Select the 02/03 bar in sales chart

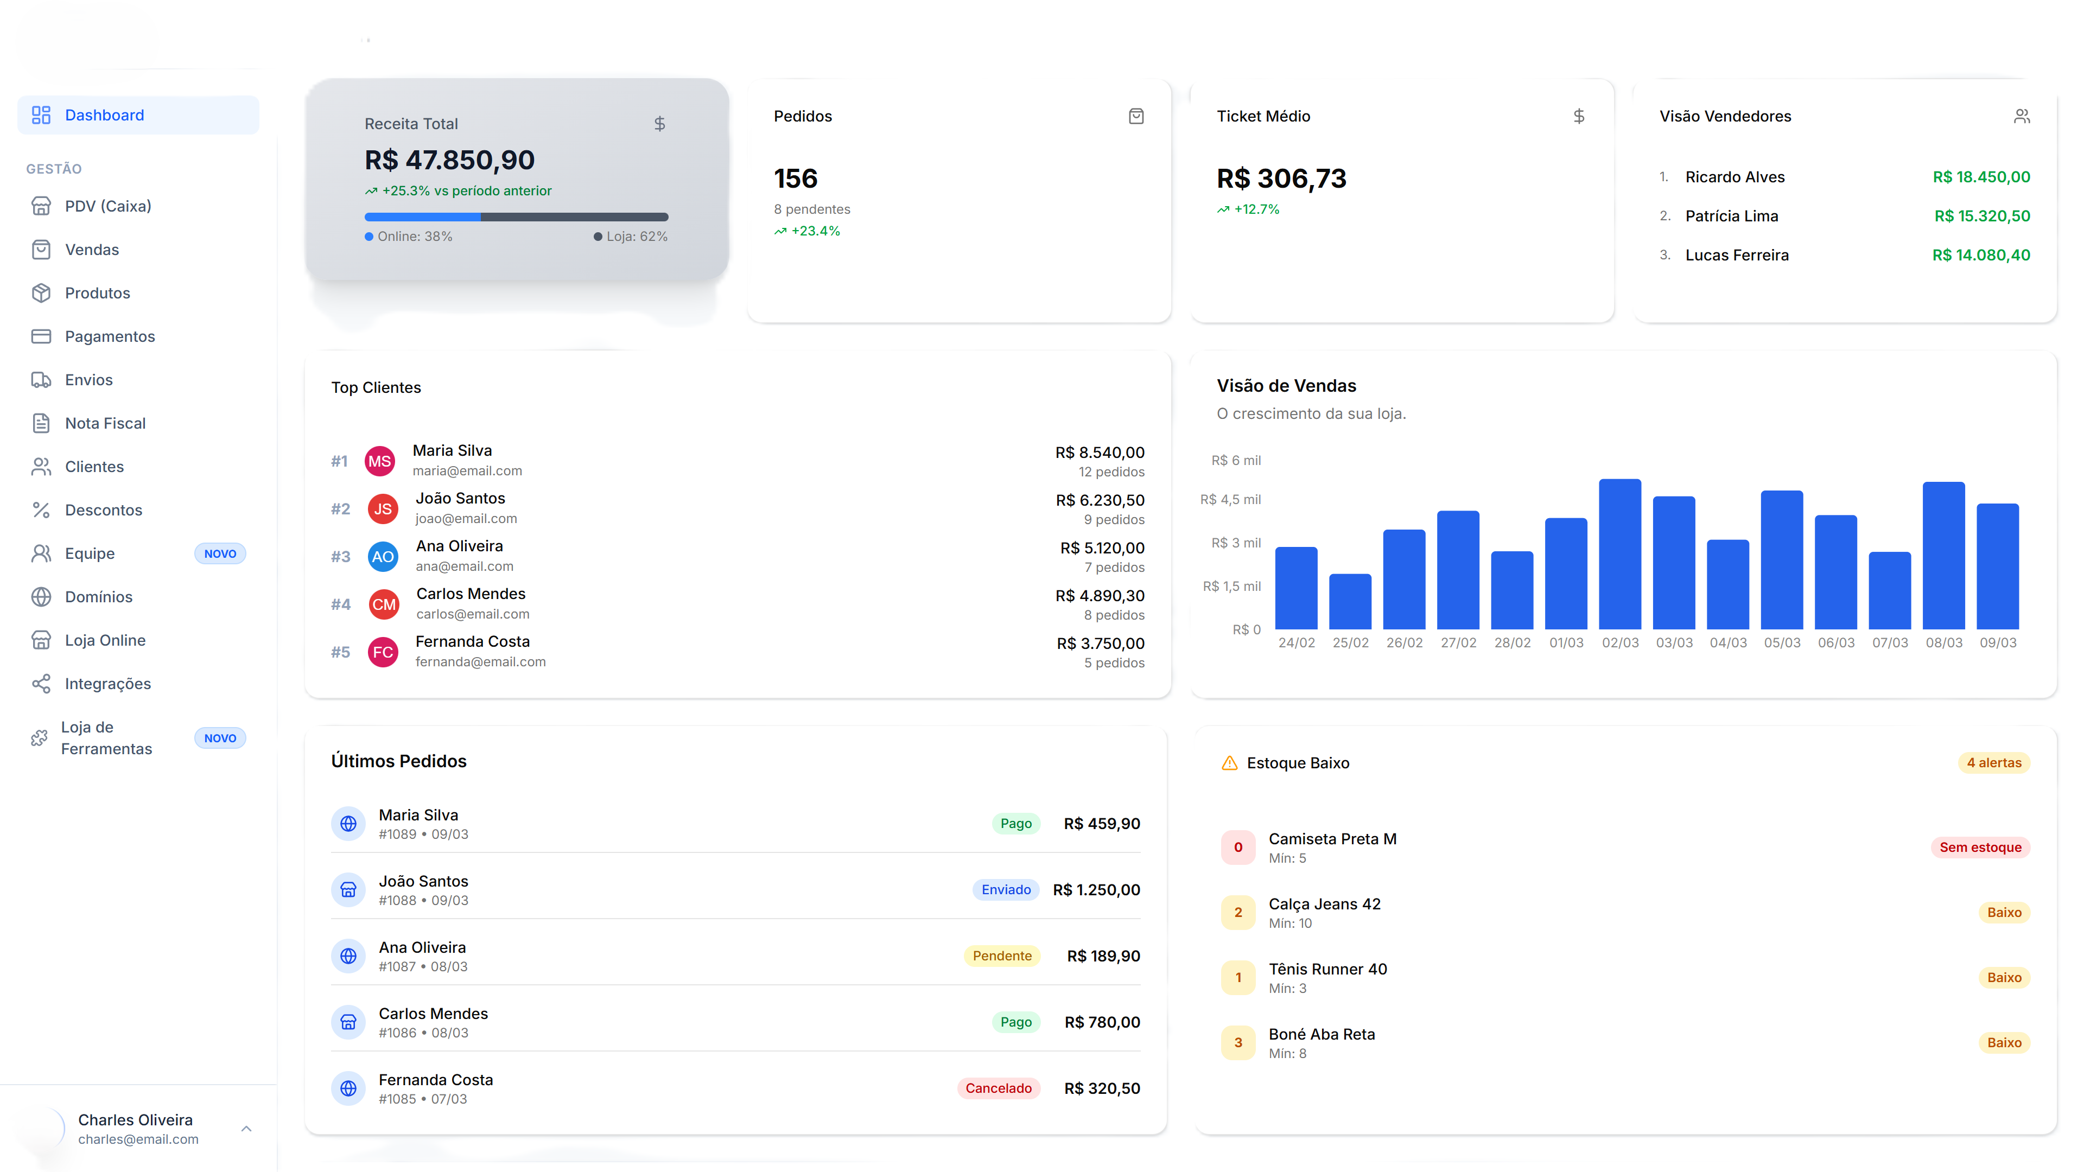point(1619,554)
